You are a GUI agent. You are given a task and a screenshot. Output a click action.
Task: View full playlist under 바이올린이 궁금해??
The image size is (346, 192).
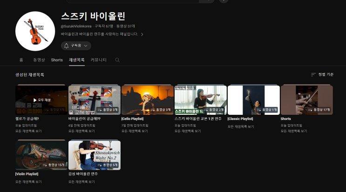coord(81,131)
